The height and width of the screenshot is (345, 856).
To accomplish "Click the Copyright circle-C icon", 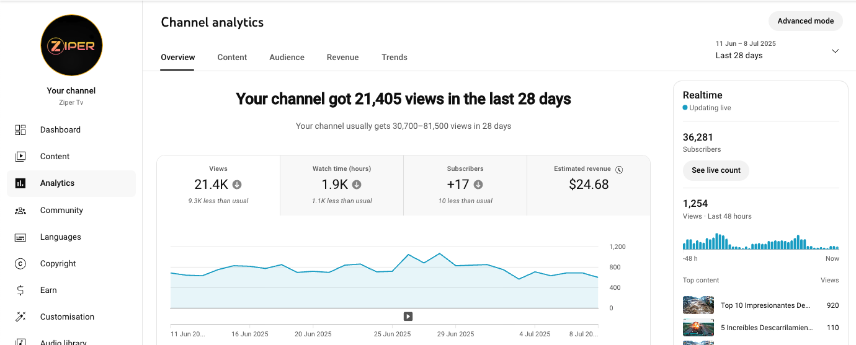I will (20, 264).
